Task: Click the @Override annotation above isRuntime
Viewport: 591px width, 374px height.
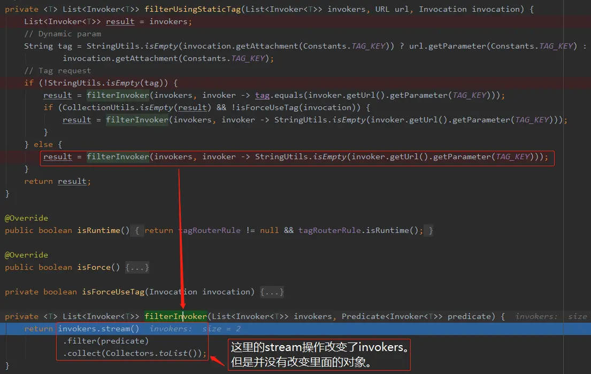Action: 26,218
